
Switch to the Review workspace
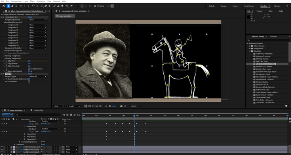point(224,6)
